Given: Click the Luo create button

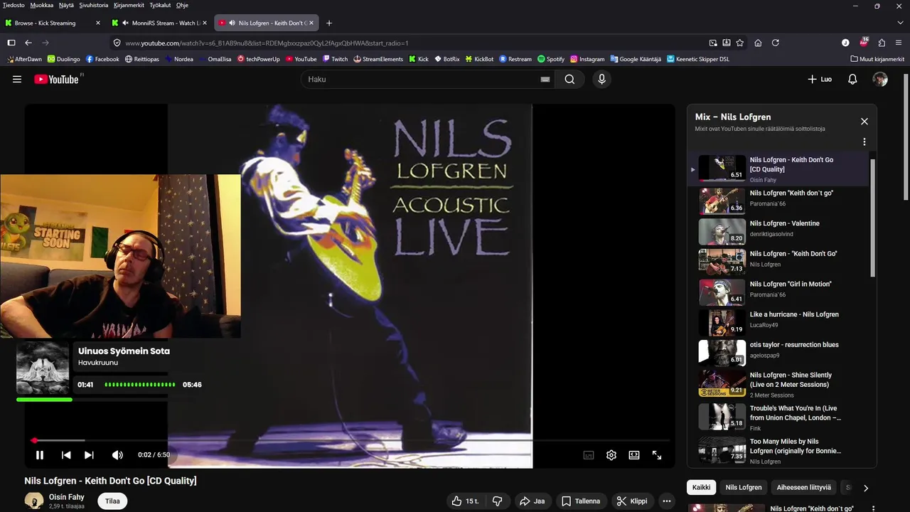Looking at the screenshot, I should [x=820, y=79].
